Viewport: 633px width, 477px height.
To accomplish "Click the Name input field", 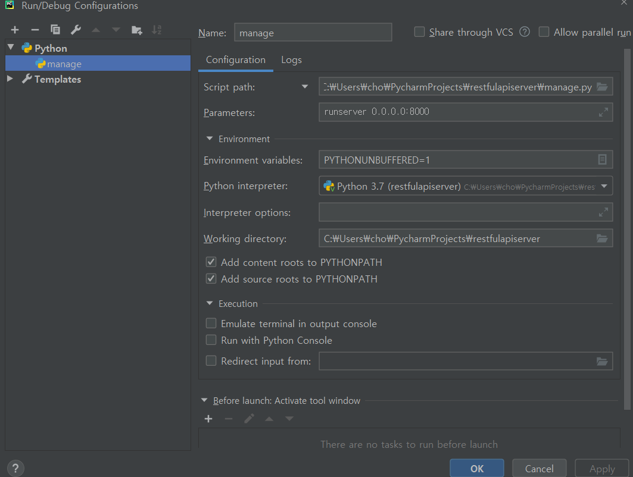I will tap(313, 32).
